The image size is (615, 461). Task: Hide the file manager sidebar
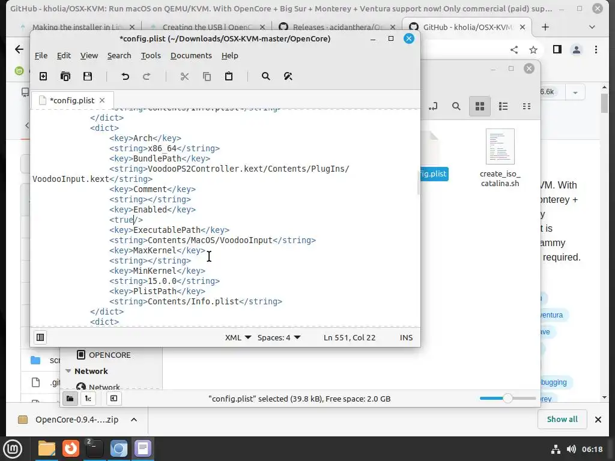114,399
